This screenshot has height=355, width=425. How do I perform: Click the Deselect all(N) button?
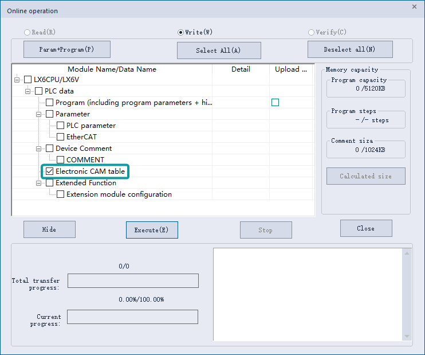[349, 49]
